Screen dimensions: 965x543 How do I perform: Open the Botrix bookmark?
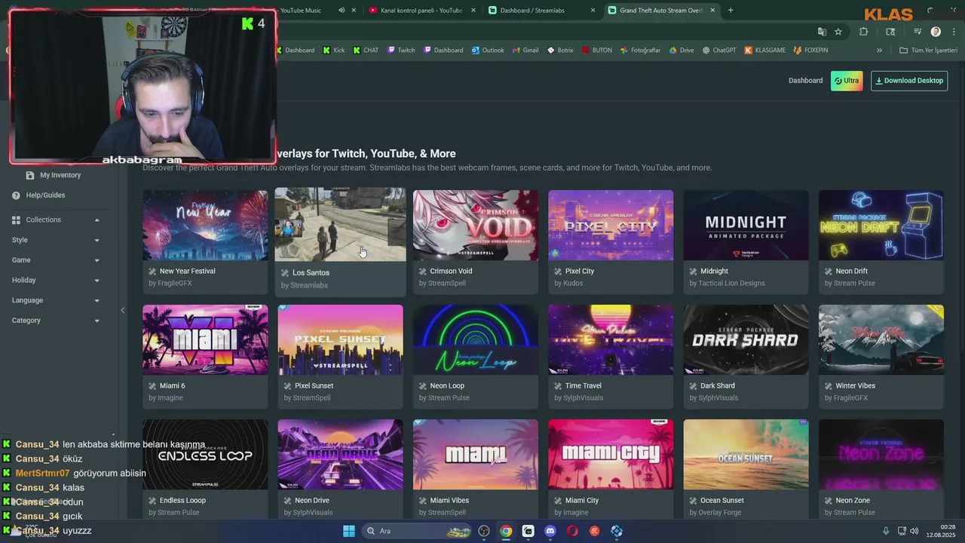point(560,51)
